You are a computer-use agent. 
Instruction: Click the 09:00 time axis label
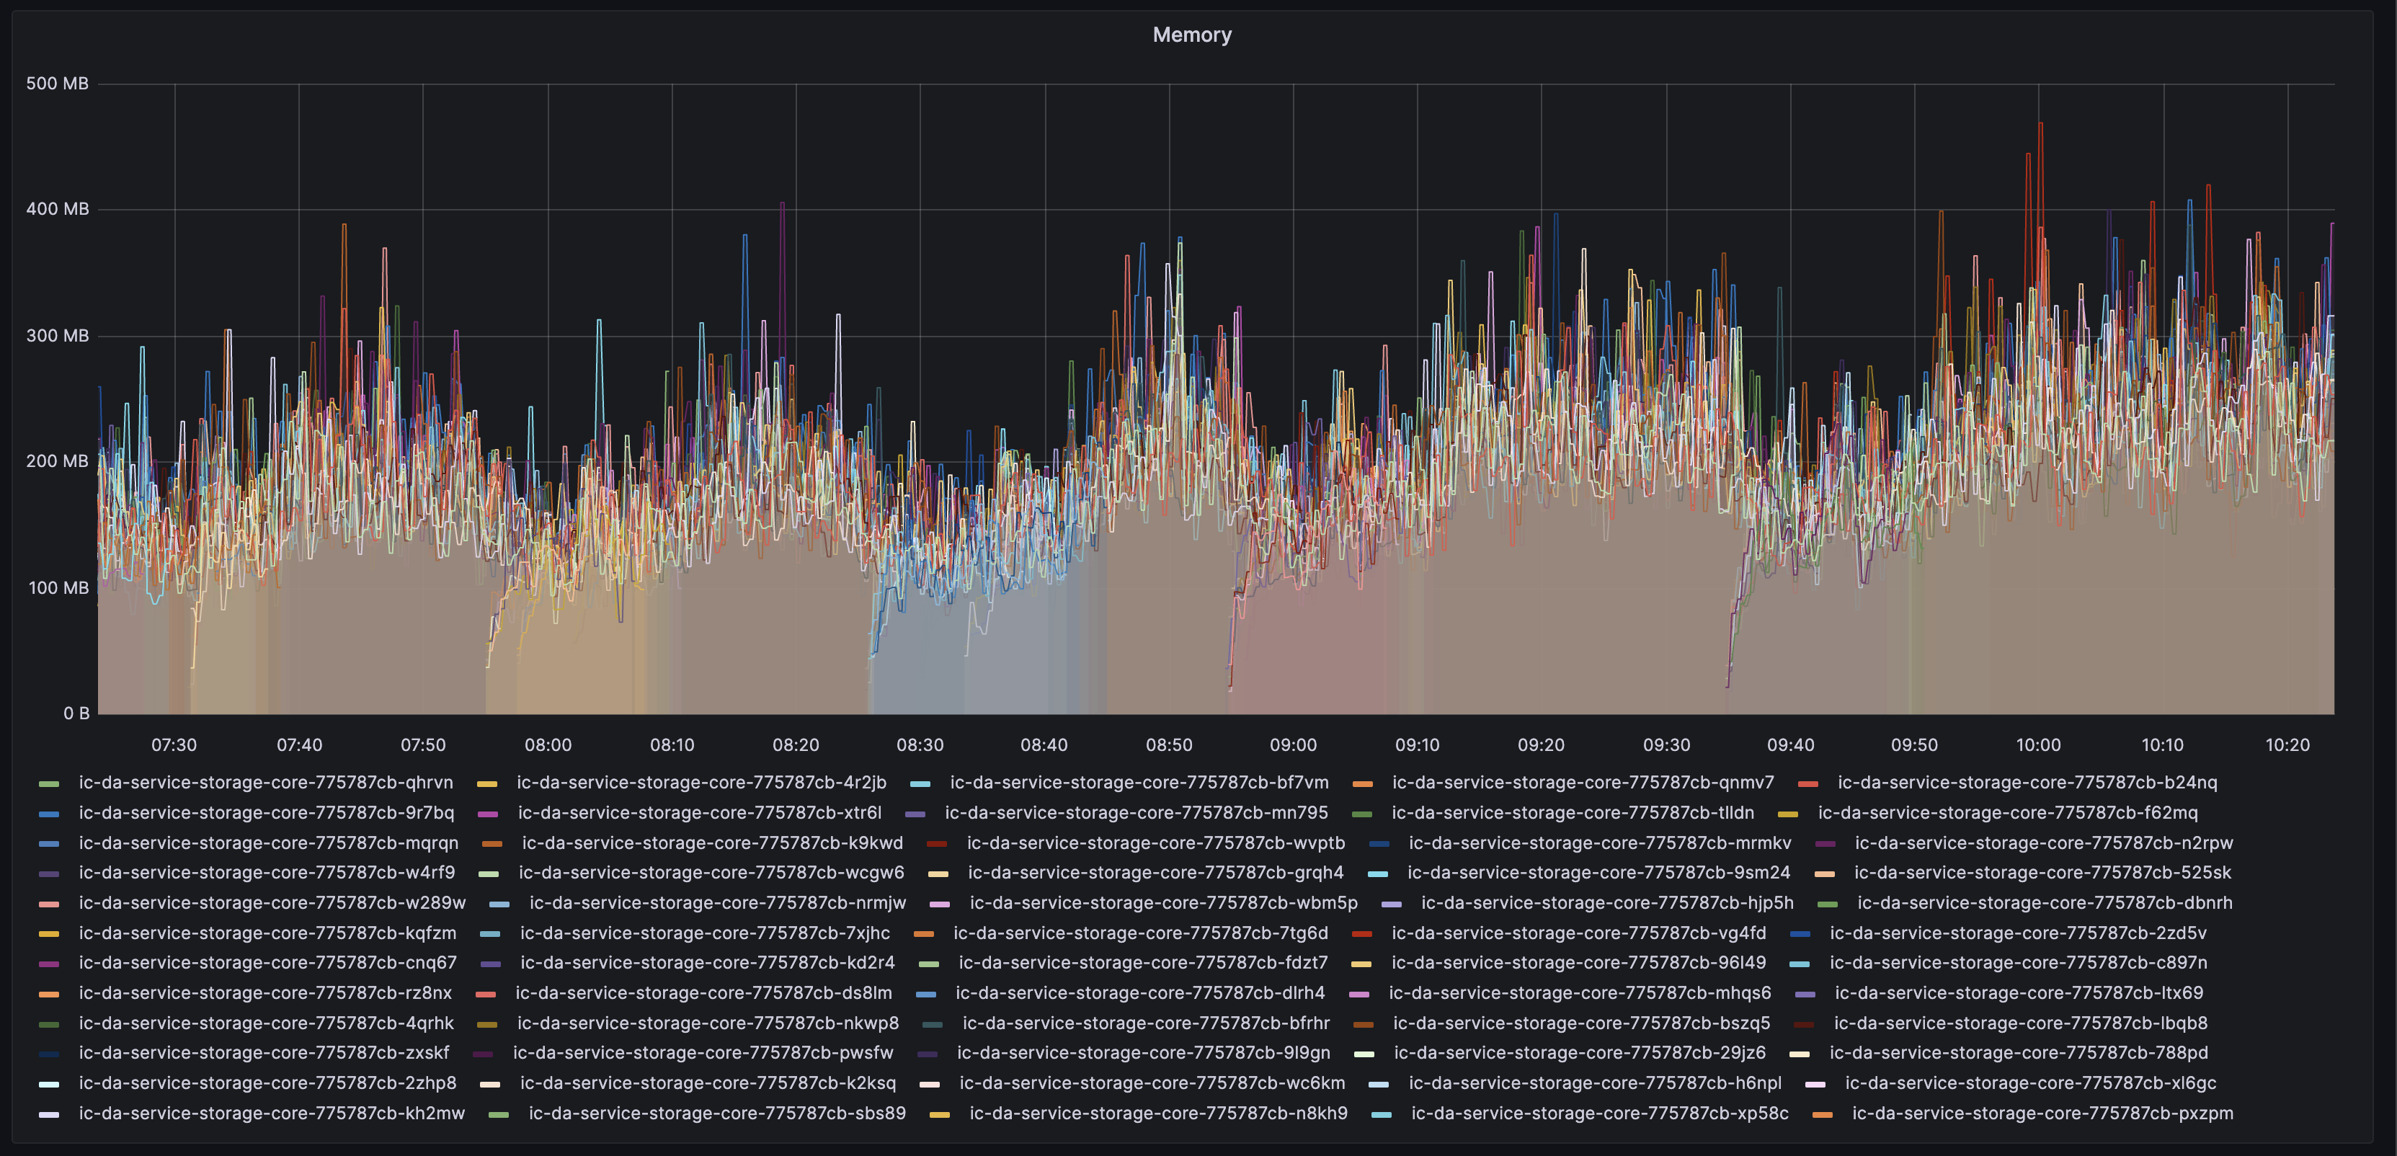[1294, 744]
